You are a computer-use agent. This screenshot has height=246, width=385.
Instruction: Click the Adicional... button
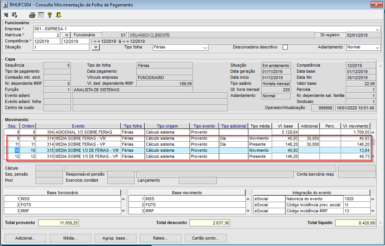click(x=25, y=238)
